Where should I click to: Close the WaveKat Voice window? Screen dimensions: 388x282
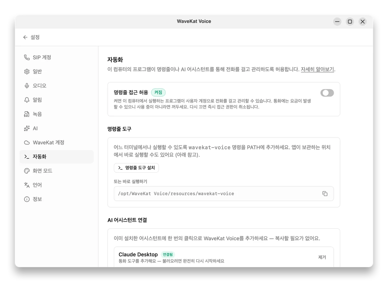click(x=362, y=22)
